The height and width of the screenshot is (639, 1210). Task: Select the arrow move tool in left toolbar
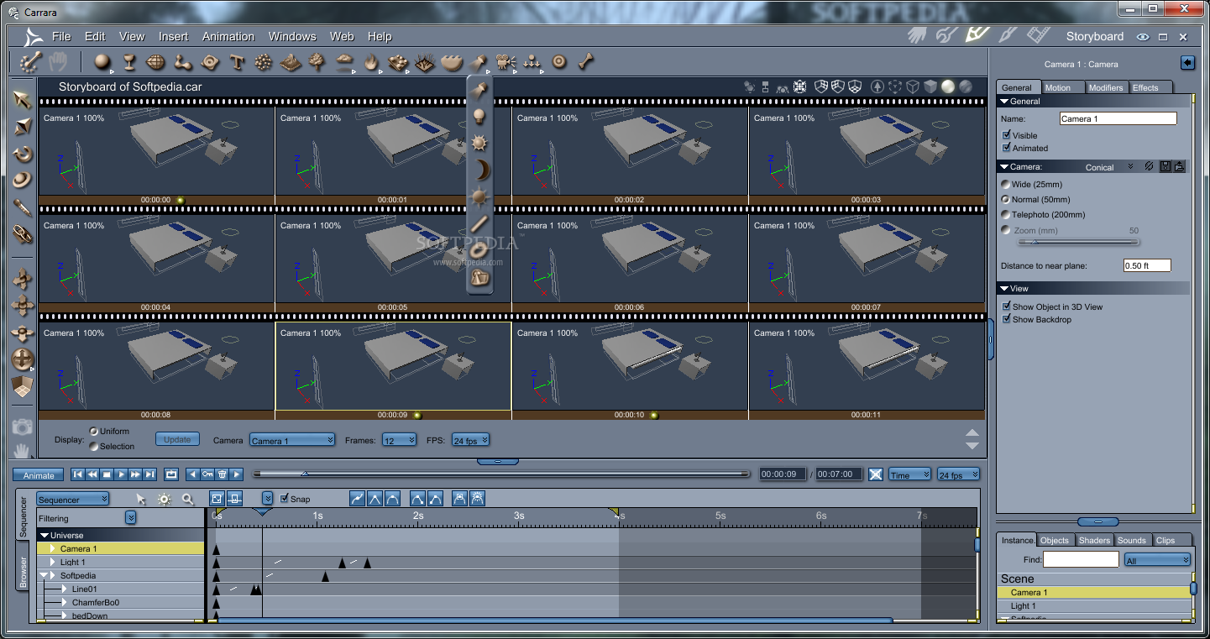[23, 100]
